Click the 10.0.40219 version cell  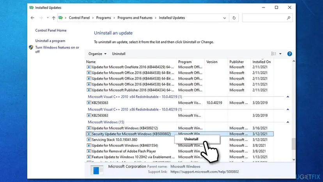(214, 103)
